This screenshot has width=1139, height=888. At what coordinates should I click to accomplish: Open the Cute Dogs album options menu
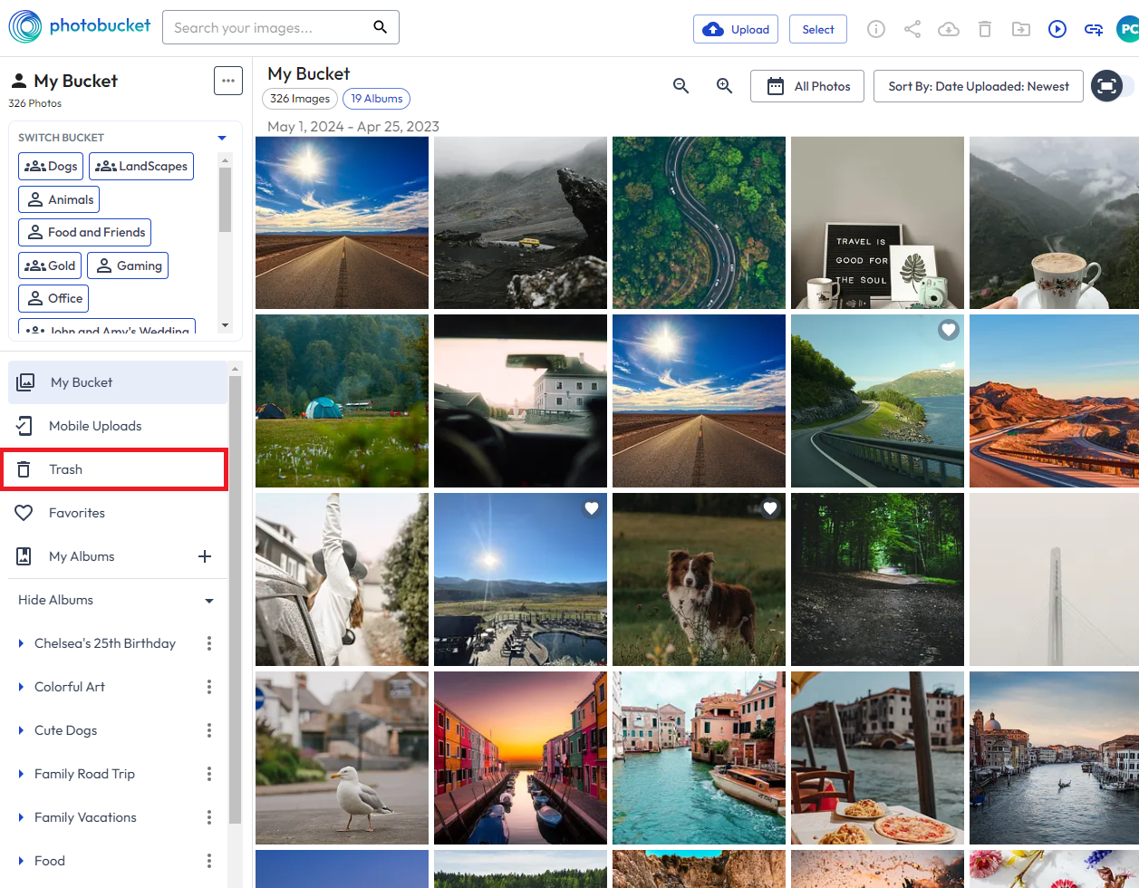209,730
